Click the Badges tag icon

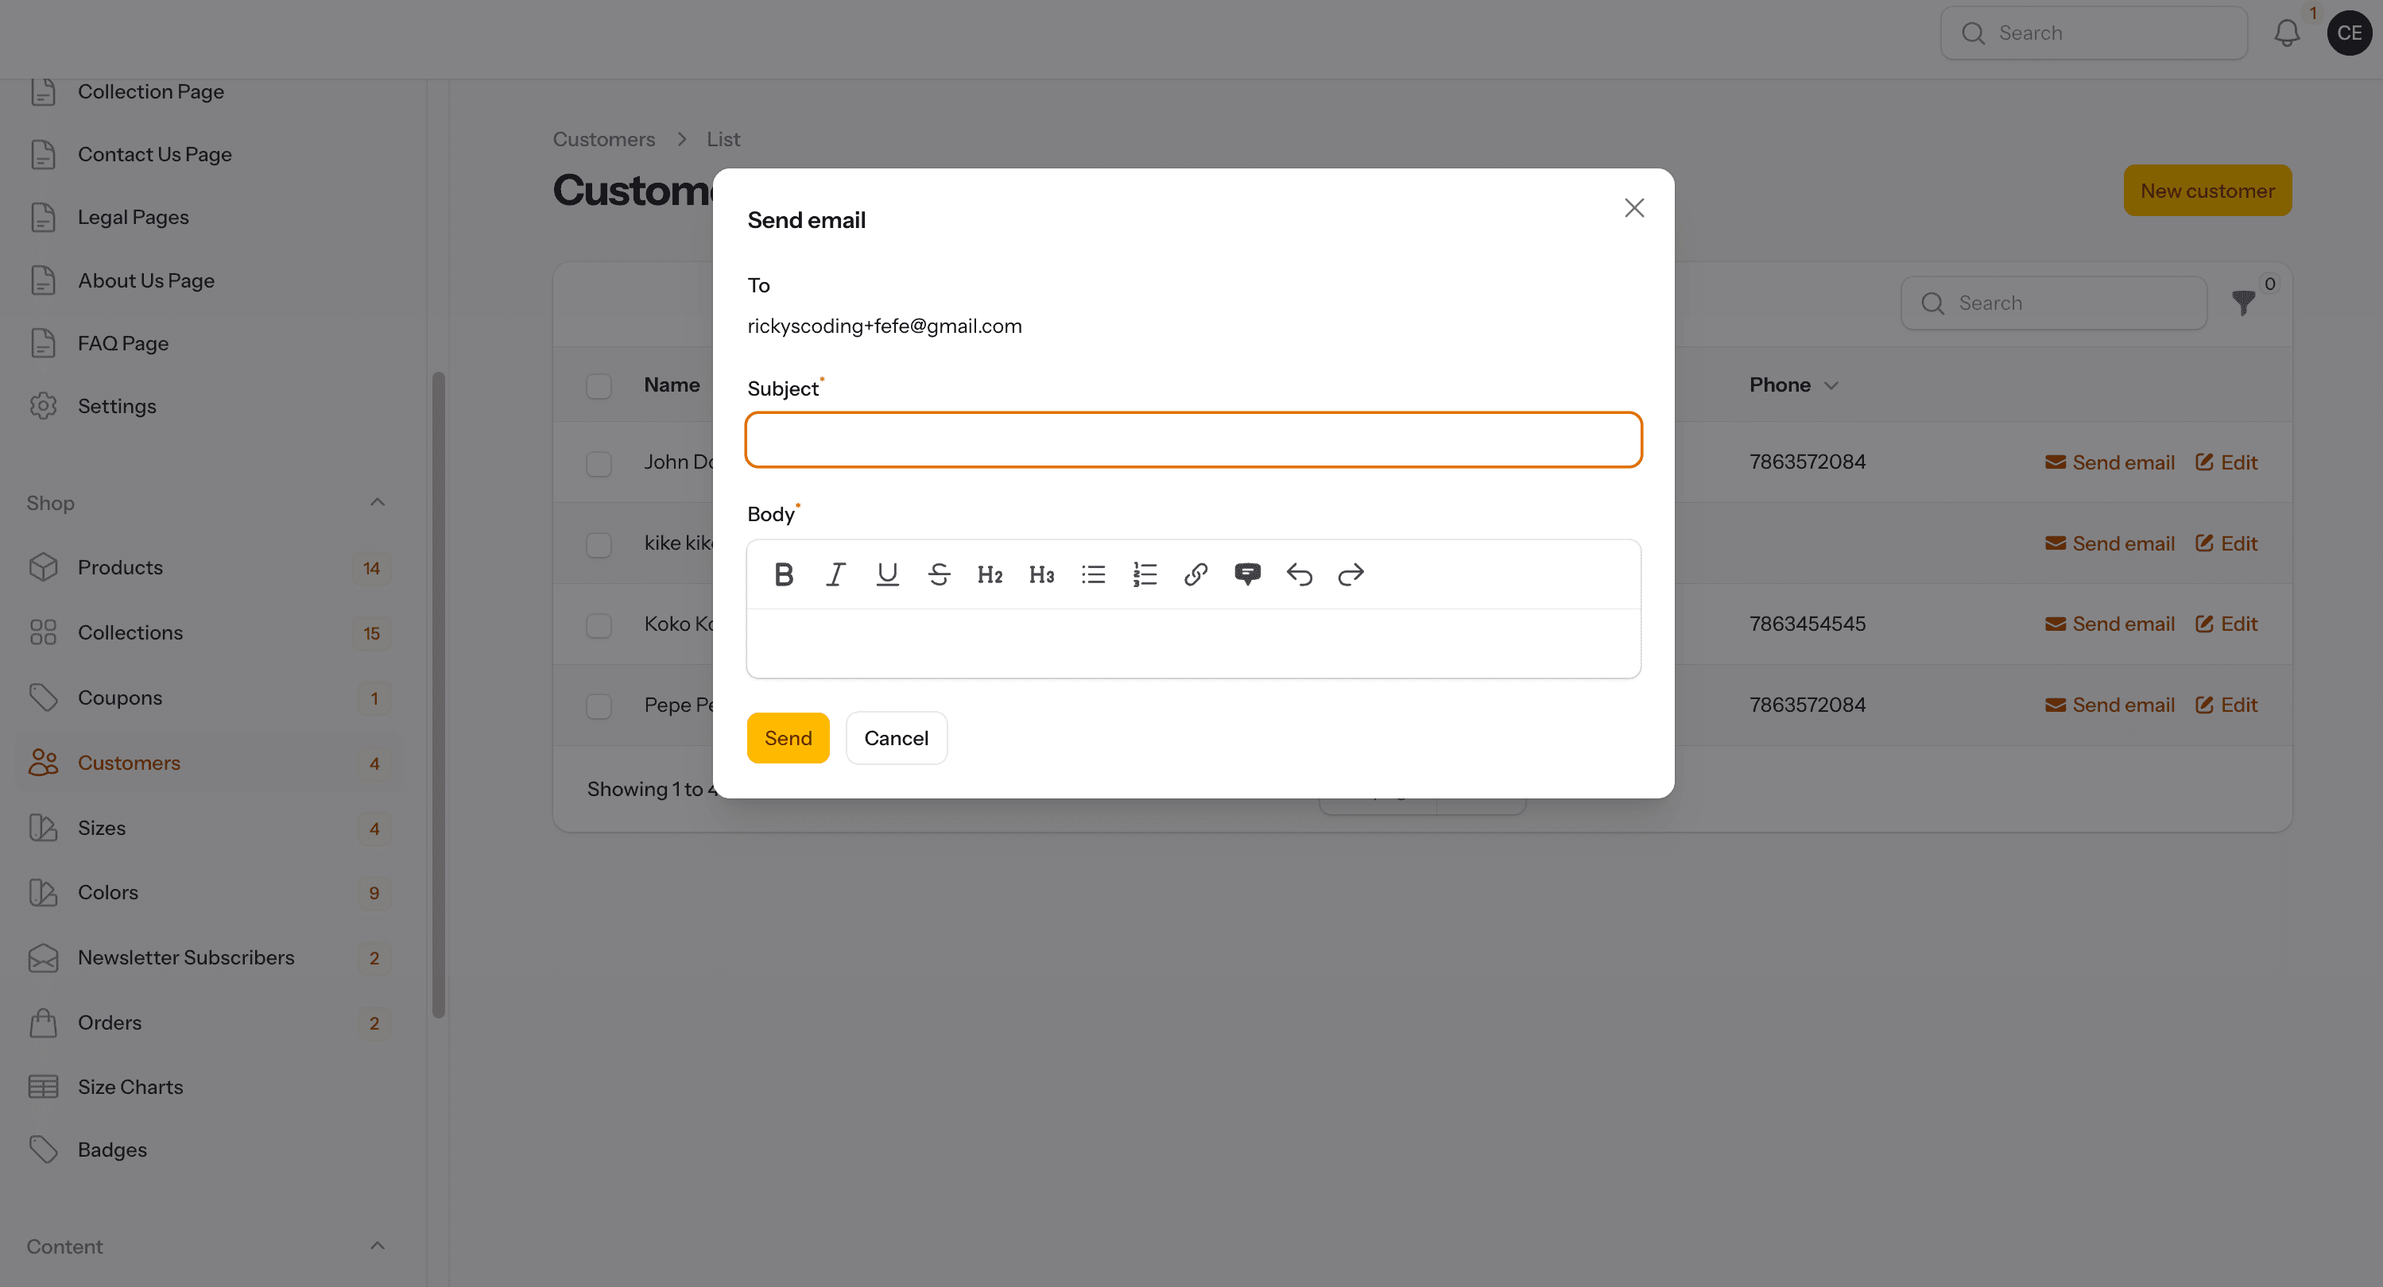point(44,1150)
